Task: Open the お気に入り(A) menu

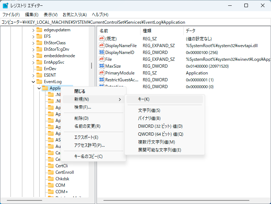Action: click(75, 15)
